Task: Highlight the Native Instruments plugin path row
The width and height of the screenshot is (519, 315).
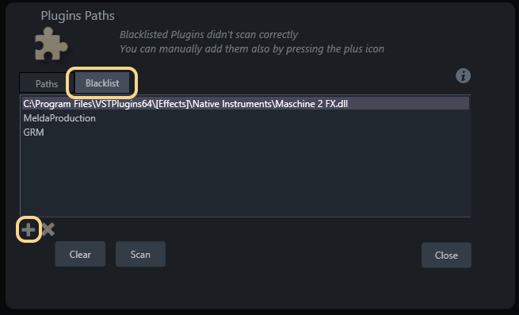Action: point(246,104)
